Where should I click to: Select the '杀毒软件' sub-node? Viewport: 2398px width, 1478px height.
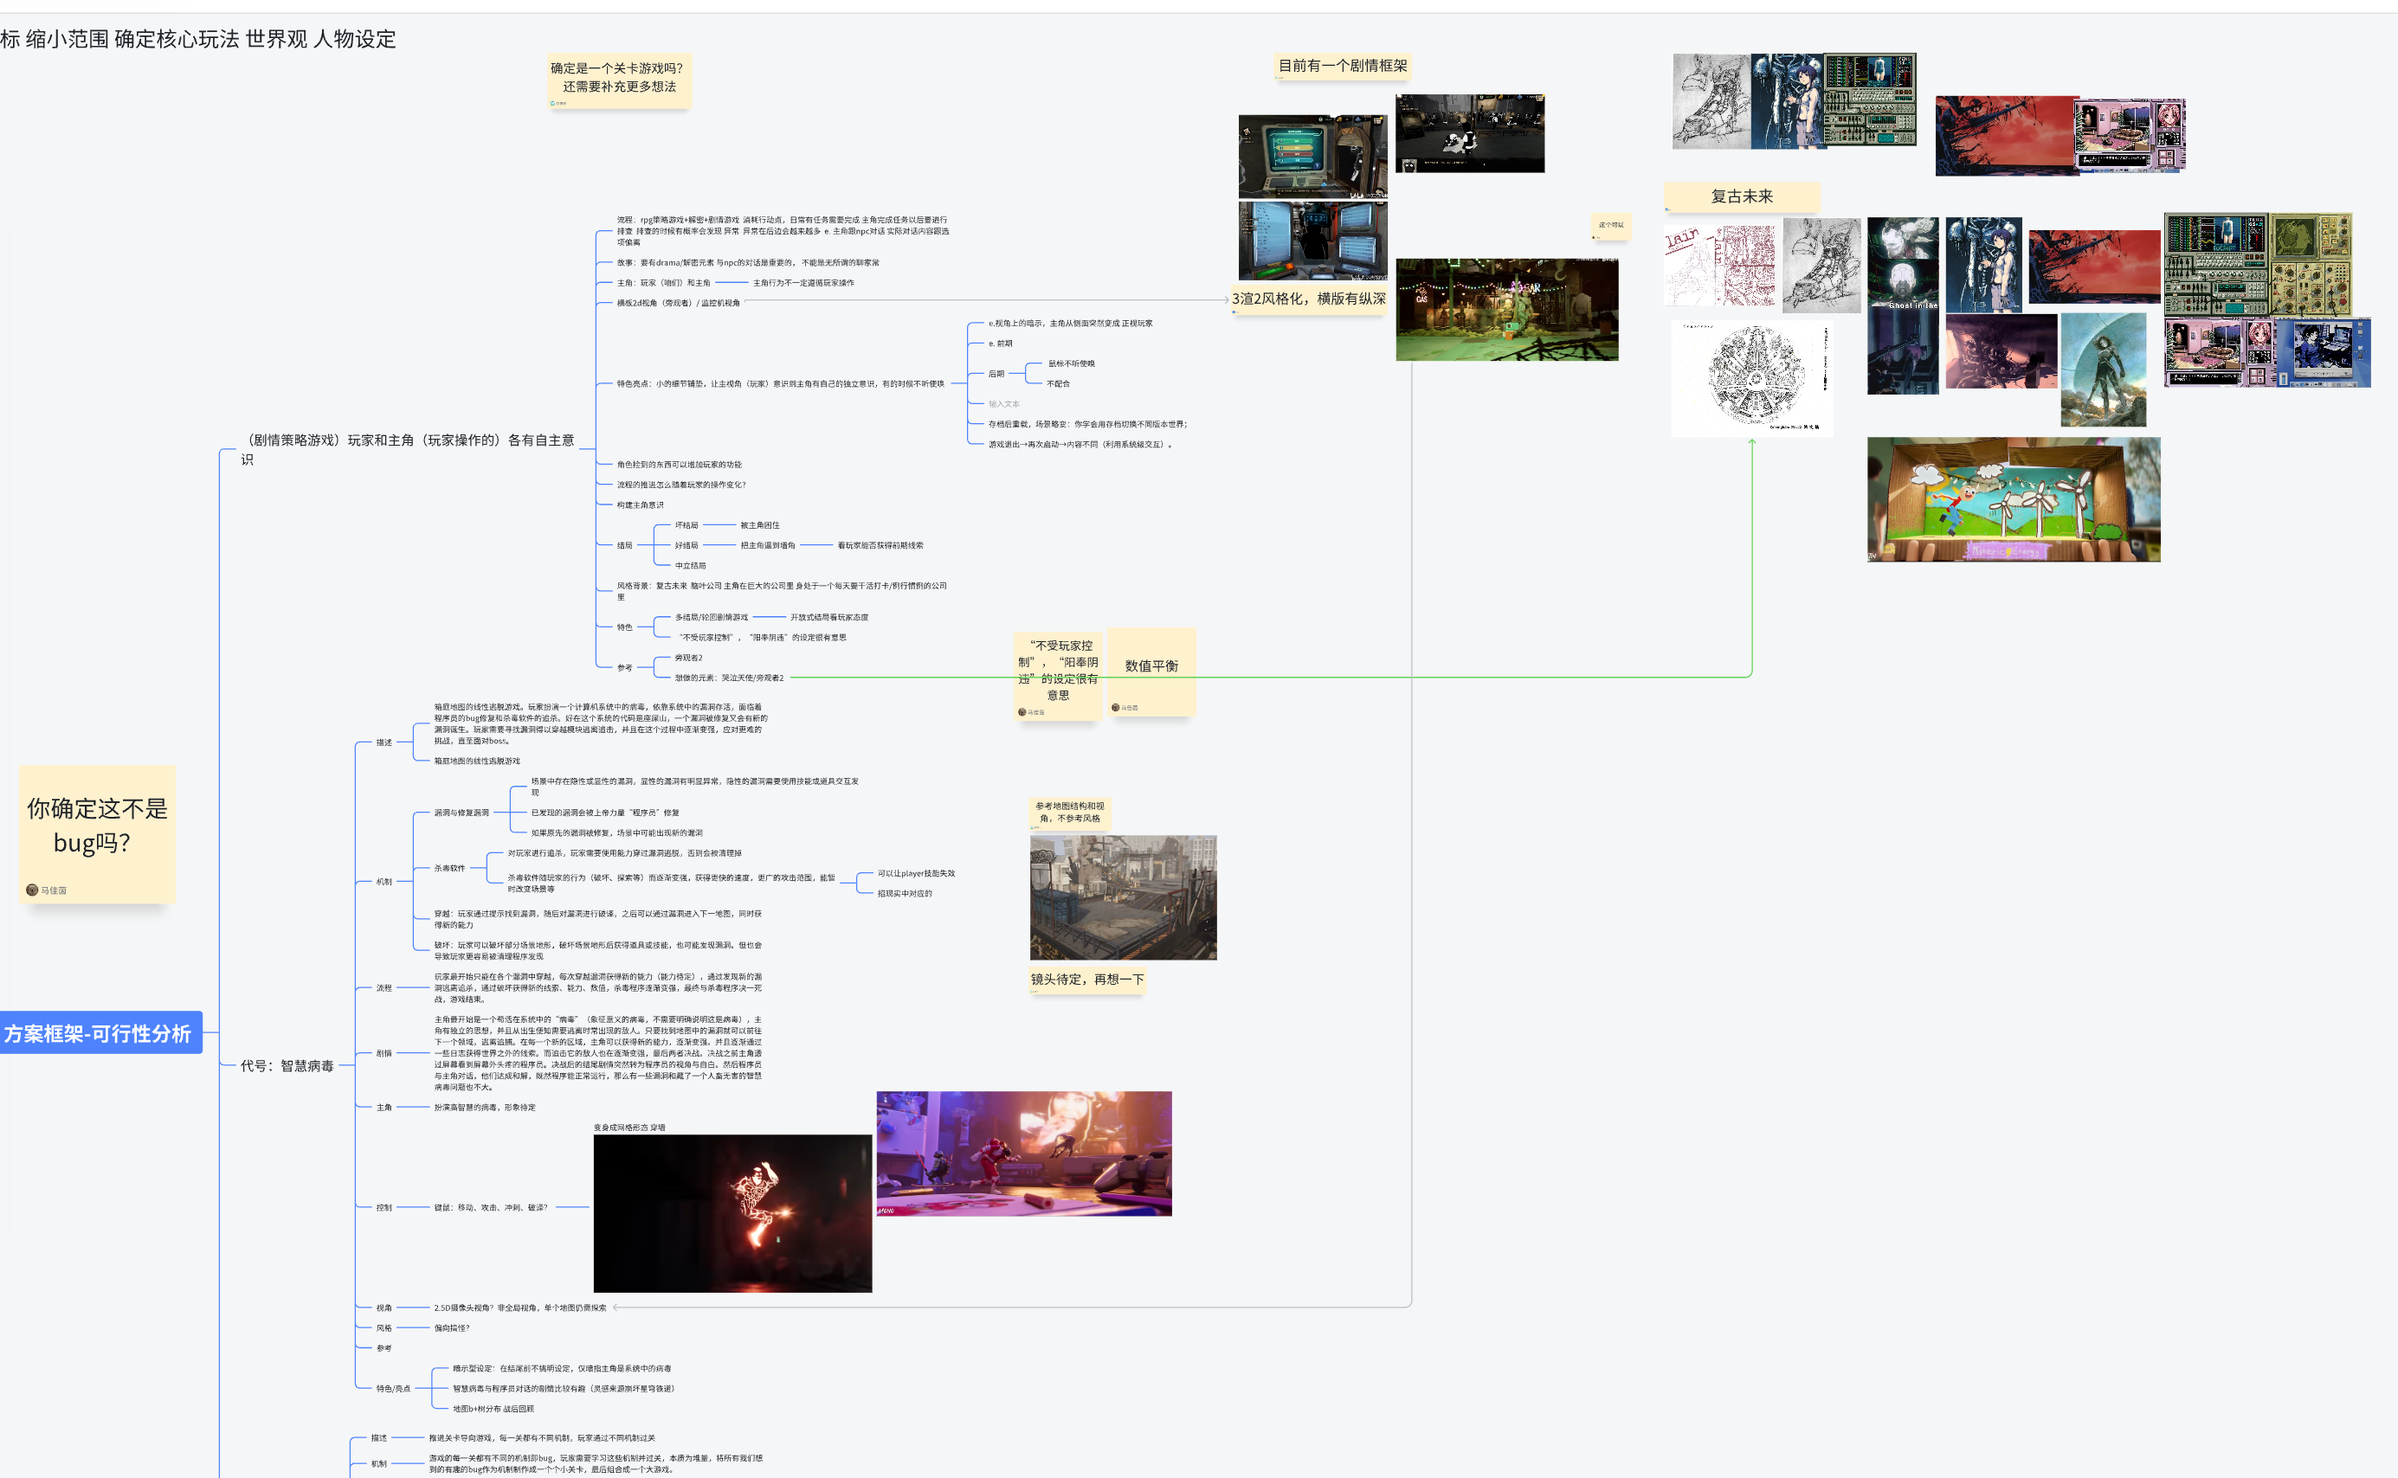click(450, 868)
